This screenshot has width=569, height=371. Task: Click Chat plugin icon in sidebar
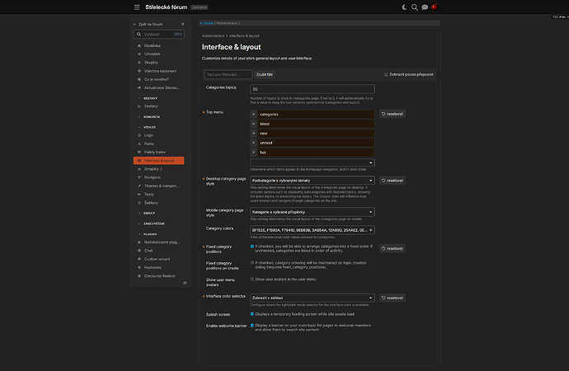(139, 251)
